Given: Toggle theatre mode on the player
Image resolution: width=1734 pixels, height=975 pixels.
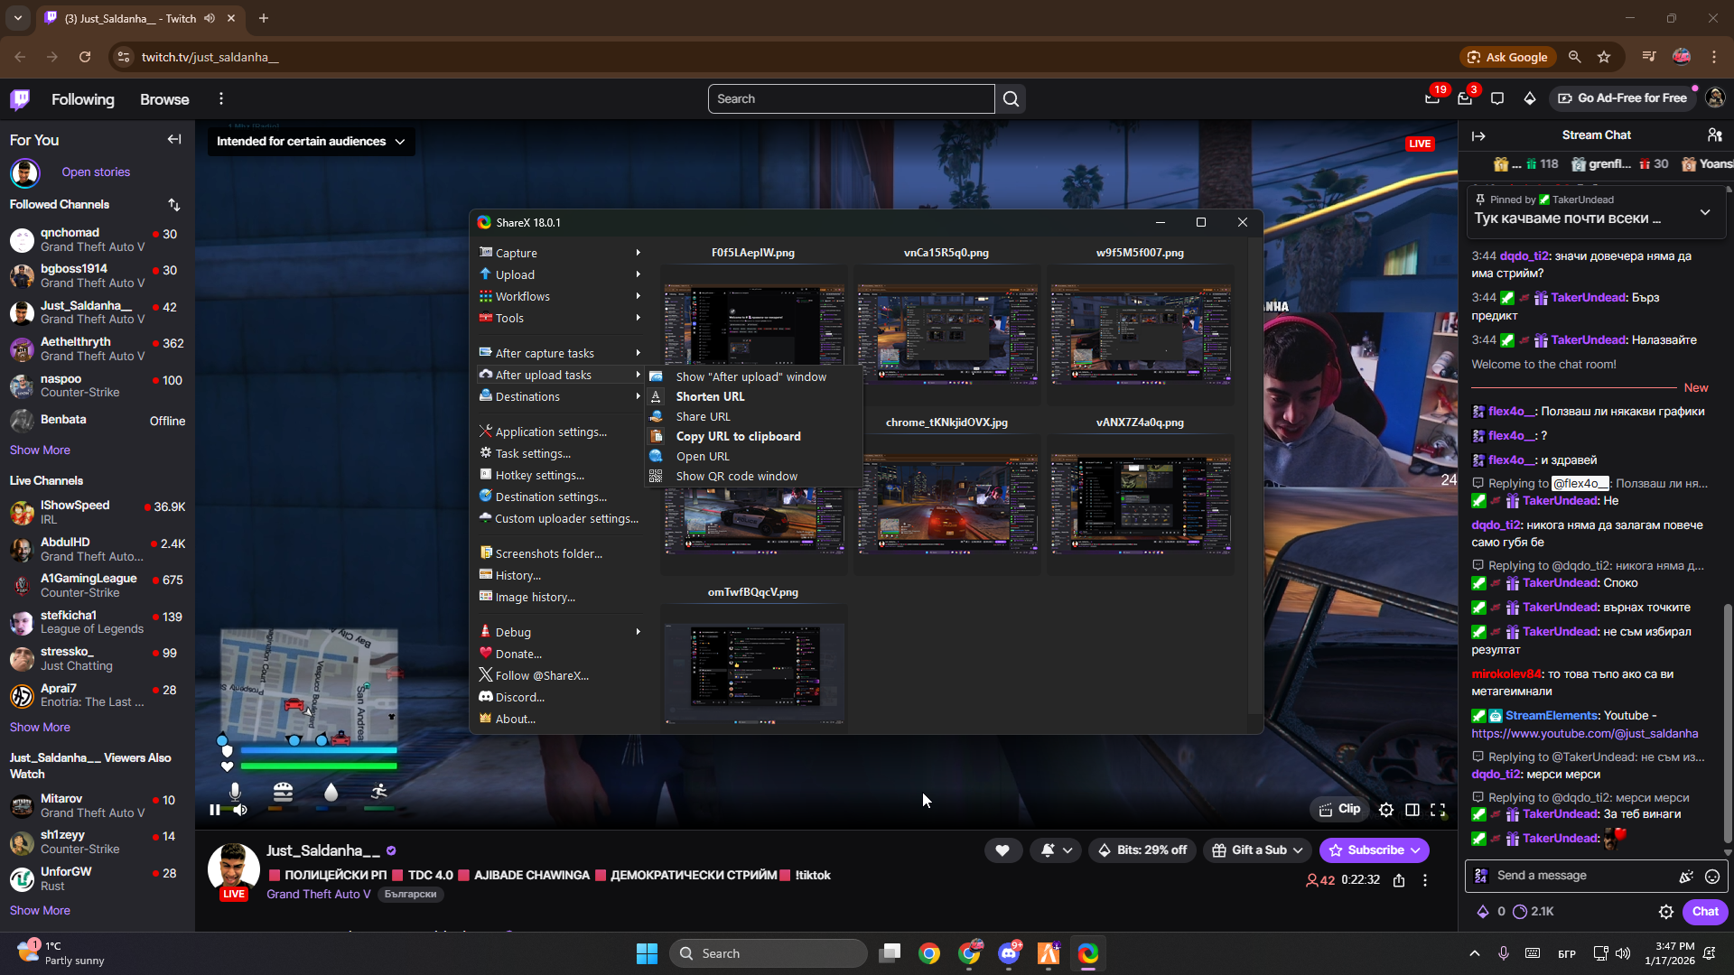Looking at the screenshot, I should pos(1412,810).
